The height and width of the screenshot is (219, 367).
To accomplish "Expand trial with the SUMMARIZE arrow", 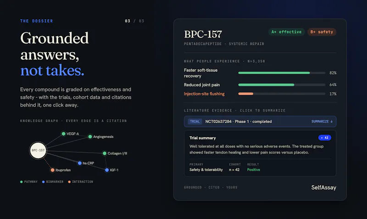I will coord(322,122).
